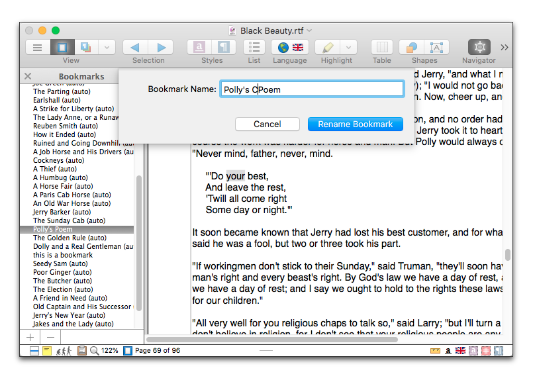Select Cockneys (auto) bookmark
This screenshot has width=533, height=378.
[58, 160]
